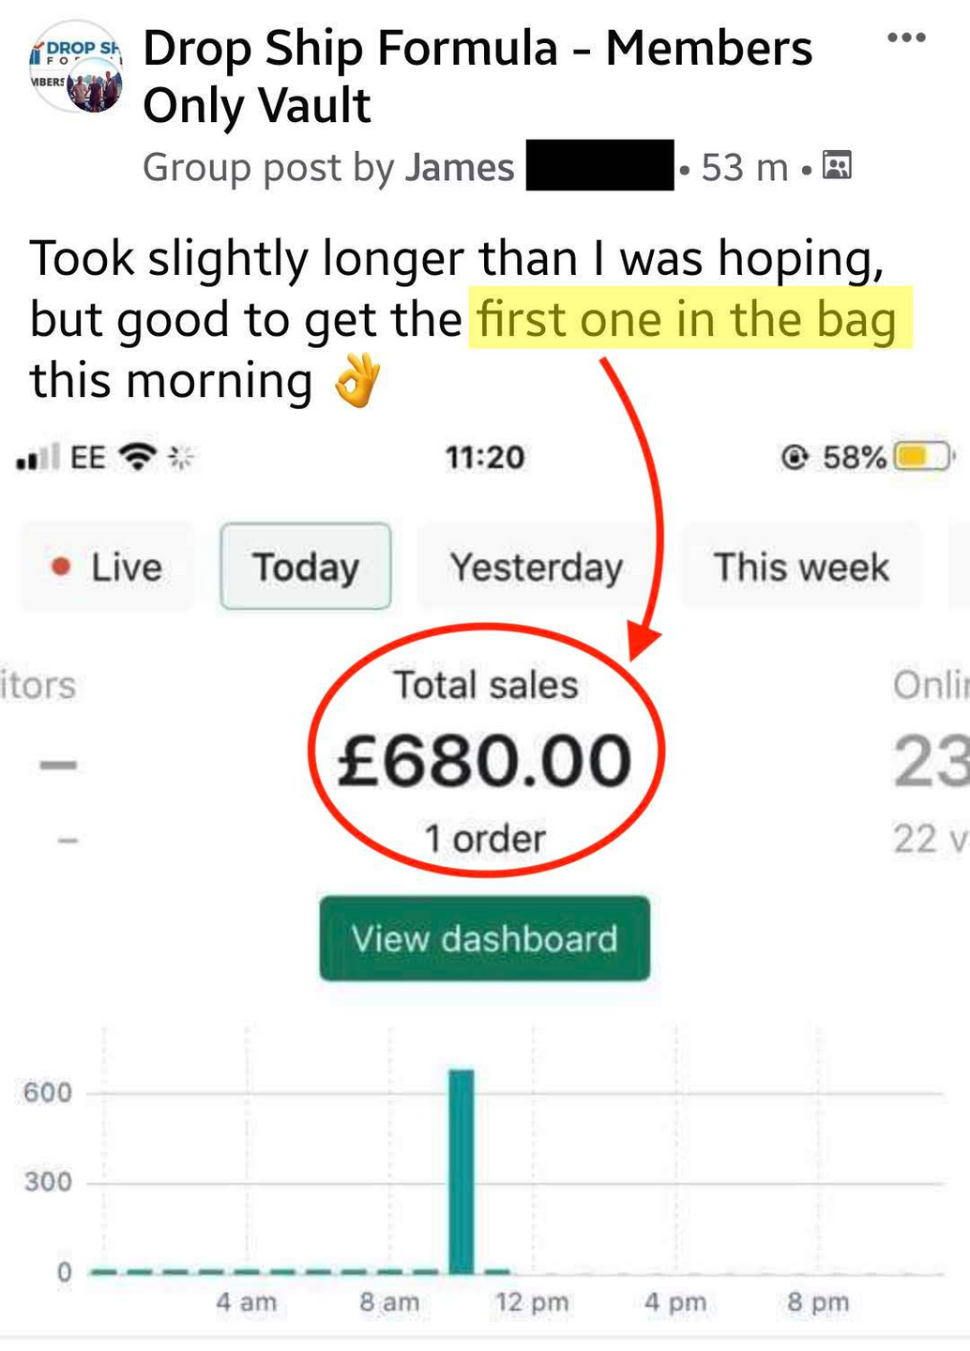The height and width of the screenshot is (1351, 970).
Task: Open poster name James link
Action: [x=460, y=168]
